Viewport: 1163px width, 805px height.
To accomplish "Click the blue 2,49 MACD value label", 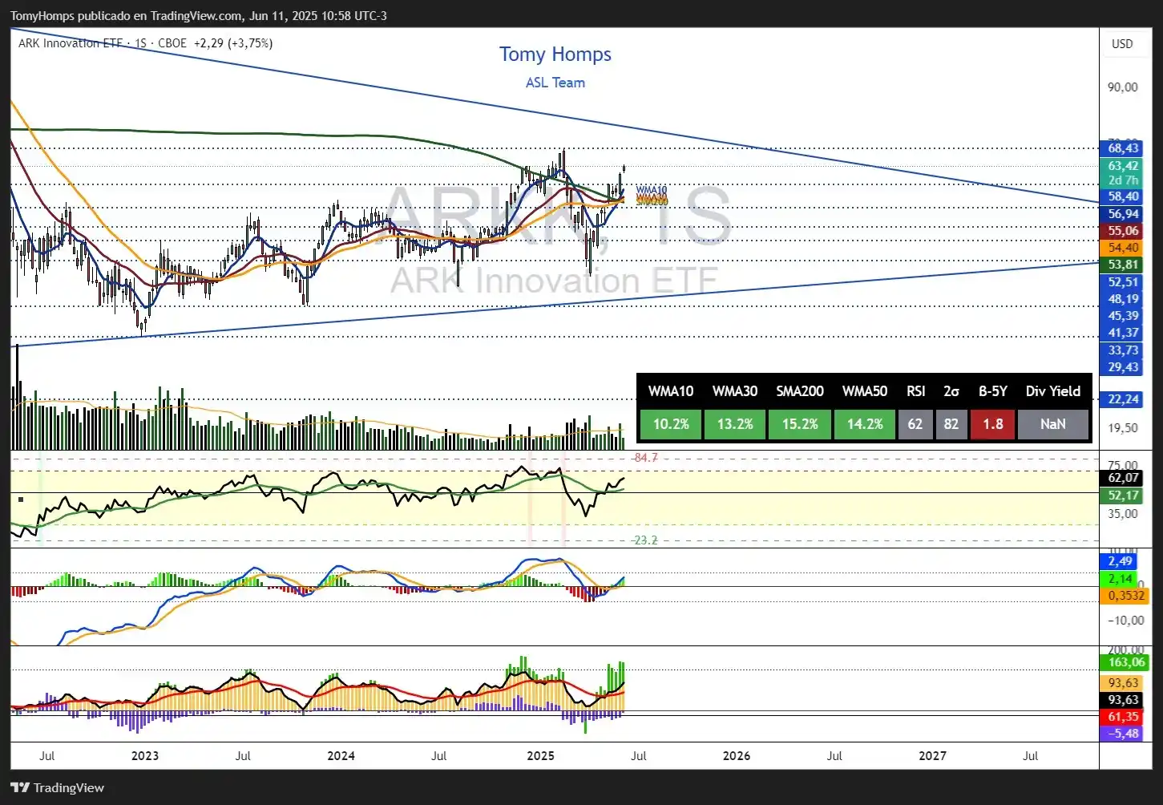I will click(x=1120, y=561).
